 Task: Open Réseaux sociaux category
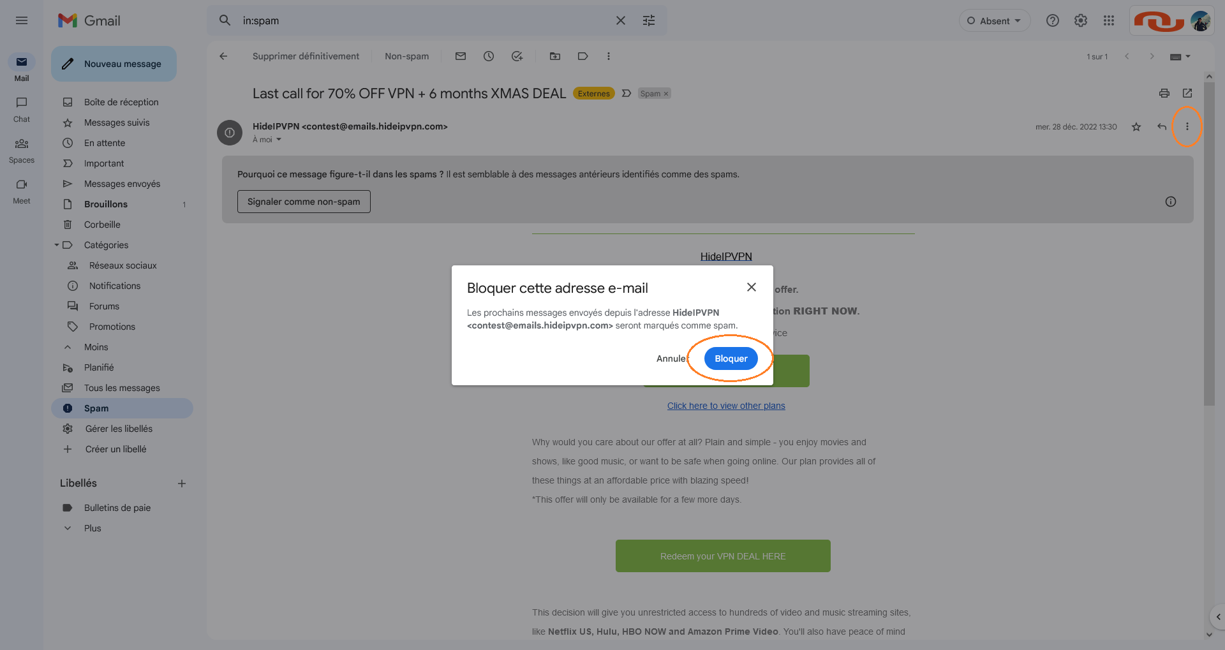[122, 265]
